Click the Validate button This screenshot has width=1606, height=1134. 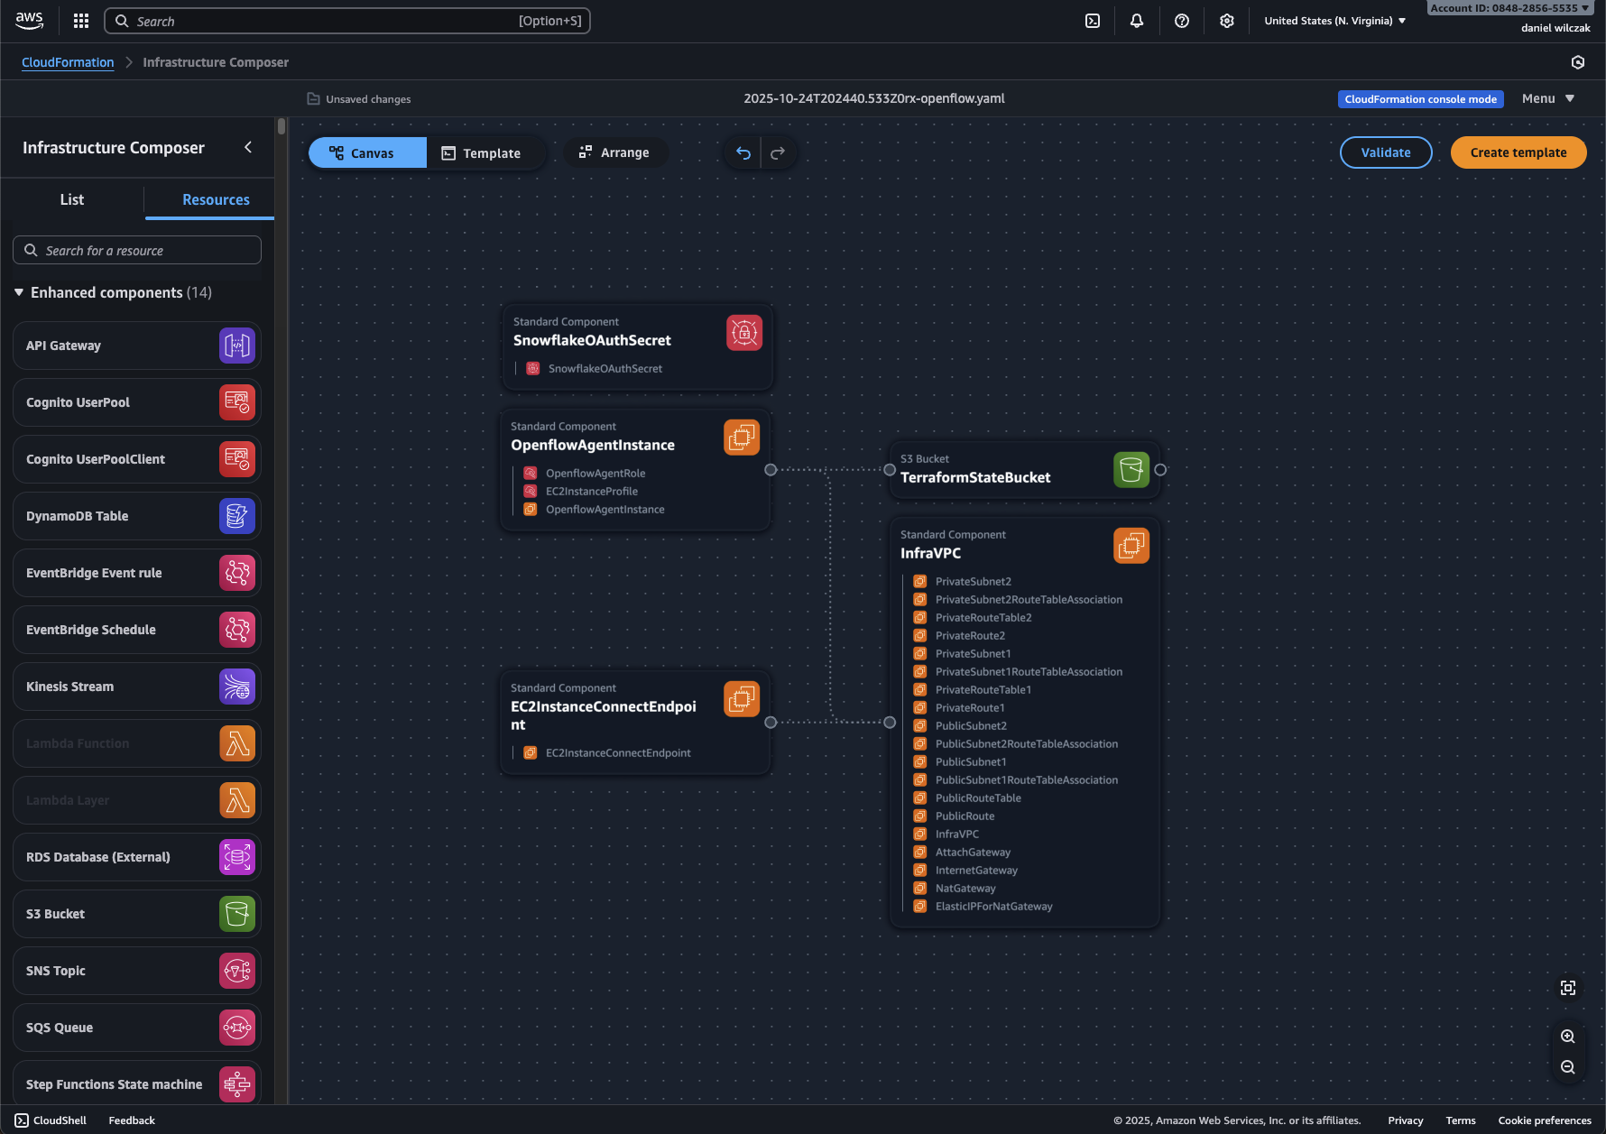click(1385, 152)
